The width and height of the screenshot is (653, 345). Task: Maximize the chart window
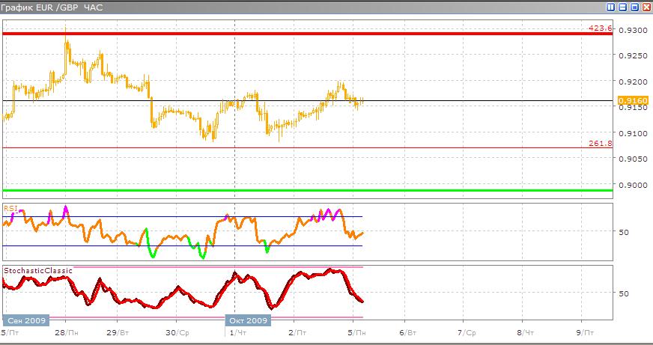(634, 7)
